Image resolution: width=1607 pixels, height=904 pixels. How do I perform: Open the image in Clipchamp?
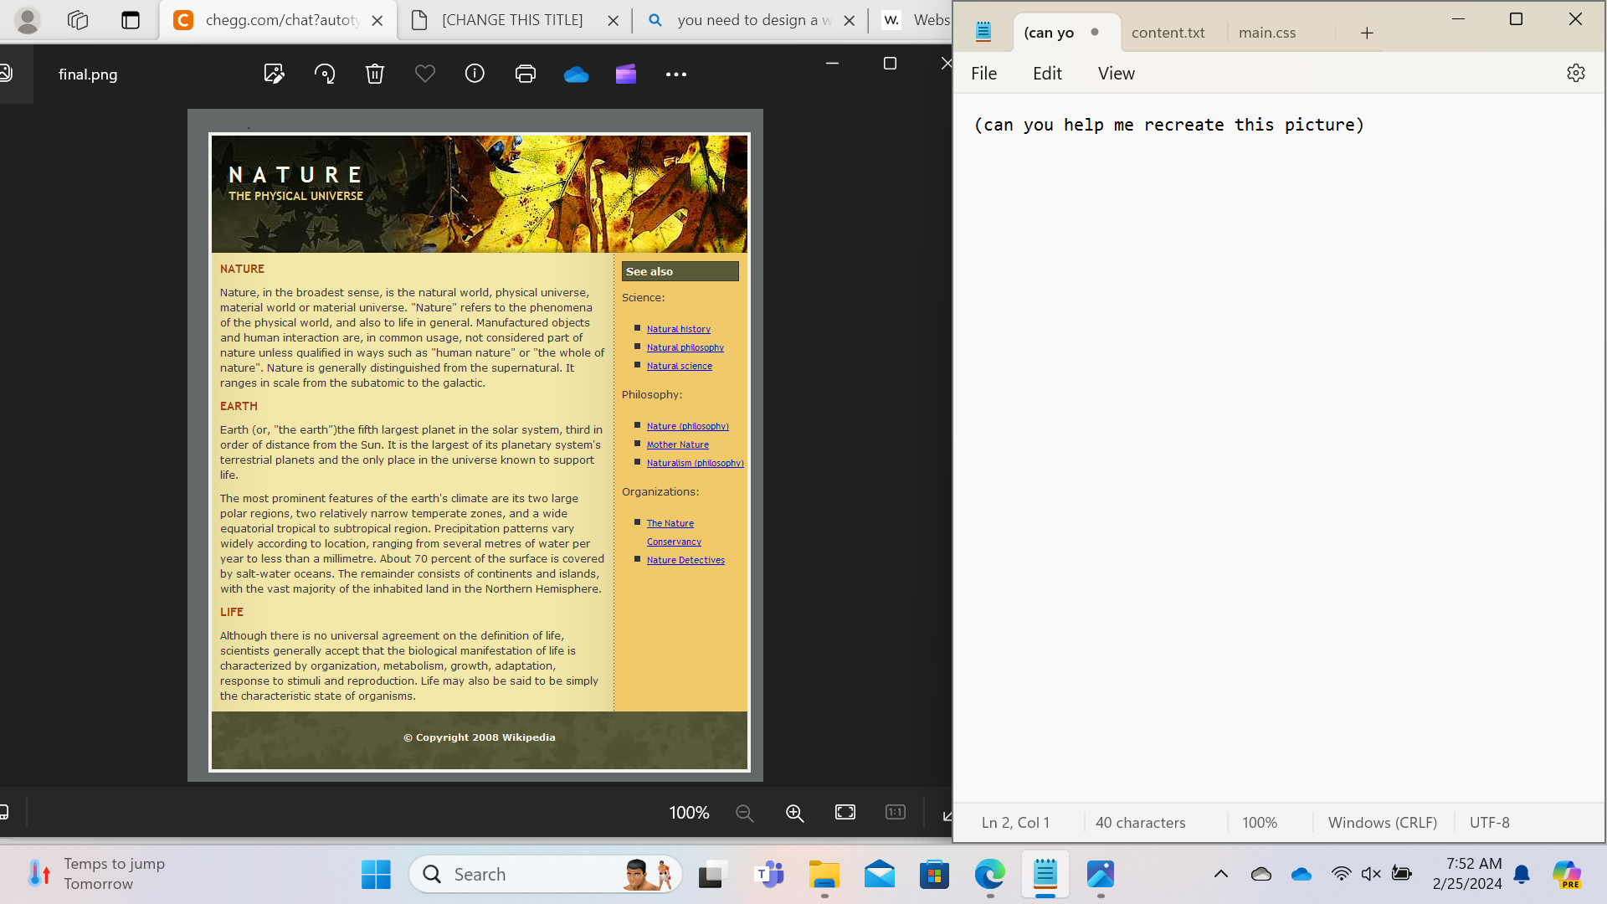625,74
